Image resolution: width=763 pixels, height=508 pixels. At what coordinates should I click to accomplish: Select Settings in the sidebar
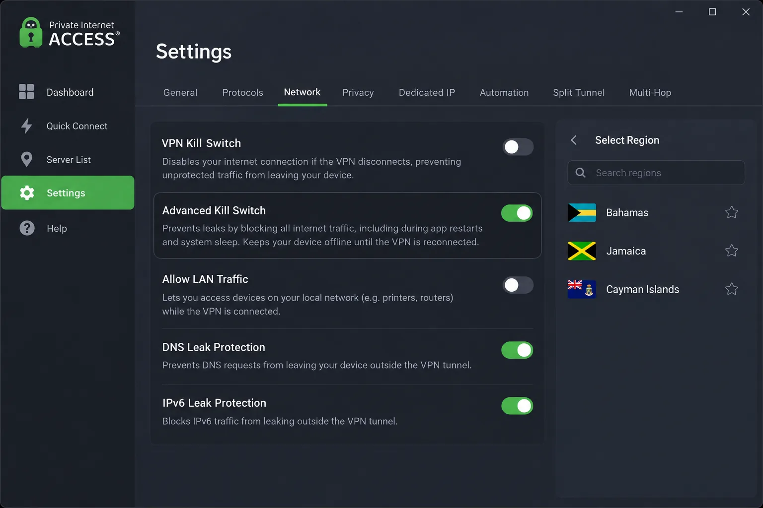click(68, 192)
